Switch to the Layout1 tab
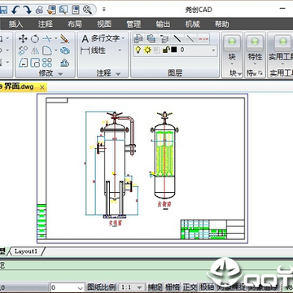Image resolution: width=293 pixels, height=293 pixels. tap(26, 251)
